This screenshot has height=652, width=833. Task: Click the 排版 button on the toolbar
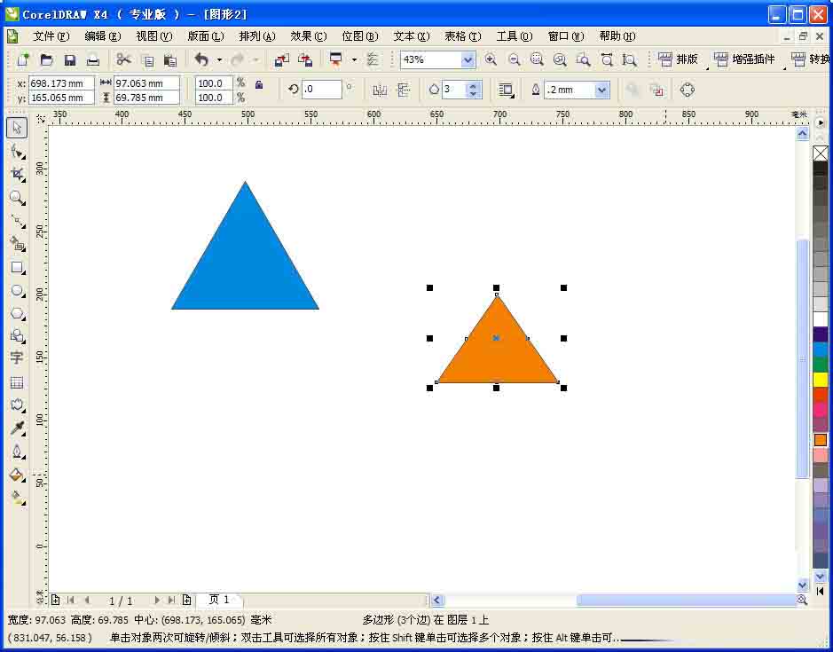680,59
